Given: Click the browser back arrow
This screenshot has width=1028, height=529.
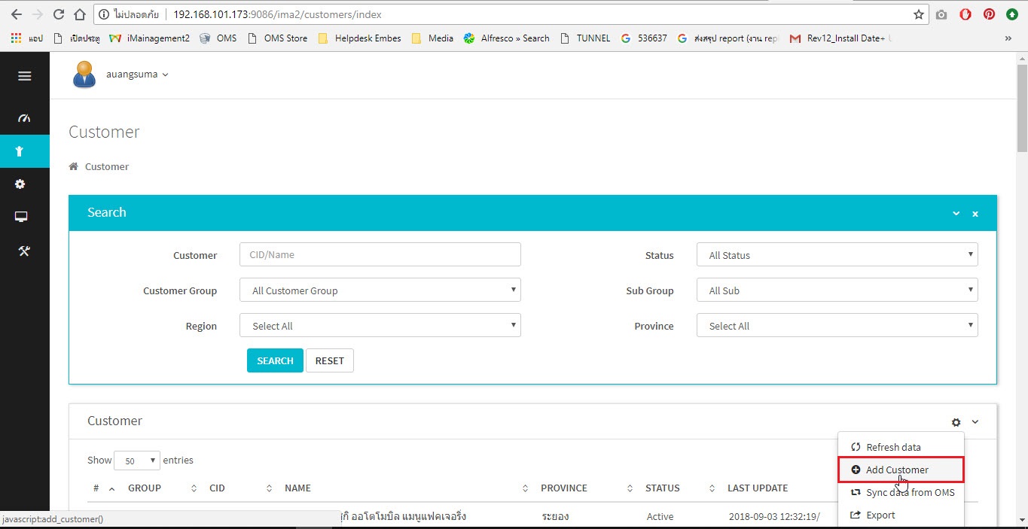Looking at the screenshot, I should tap(17, 14).
